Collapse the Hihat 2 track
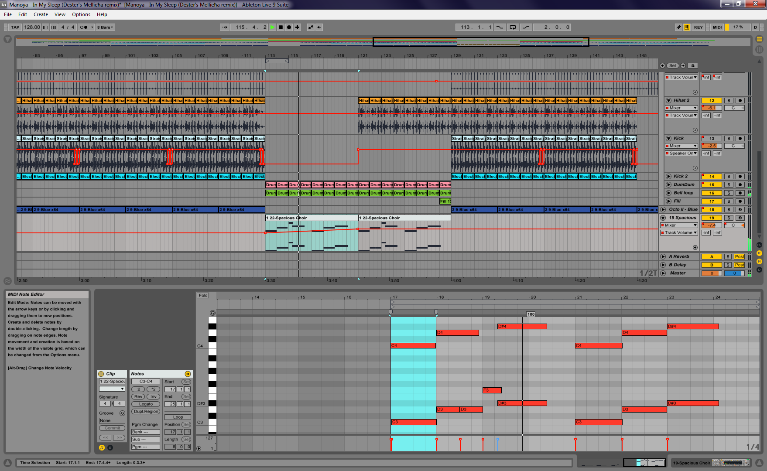The width and height of the screenshot is (767, 471). tap(668, 100)
